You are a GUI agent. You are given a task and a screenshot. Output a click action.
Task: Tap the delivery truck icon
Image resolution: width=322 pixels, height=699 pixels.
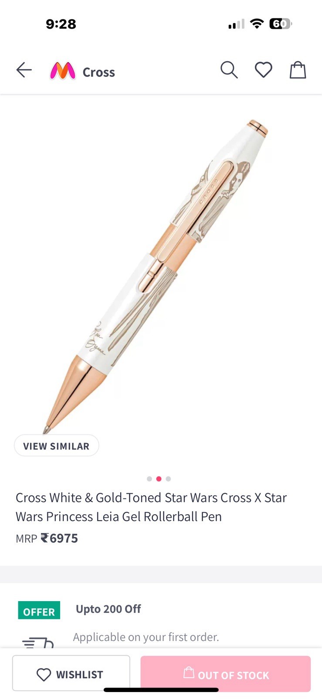pyautogui.click(x=38, y=643)
